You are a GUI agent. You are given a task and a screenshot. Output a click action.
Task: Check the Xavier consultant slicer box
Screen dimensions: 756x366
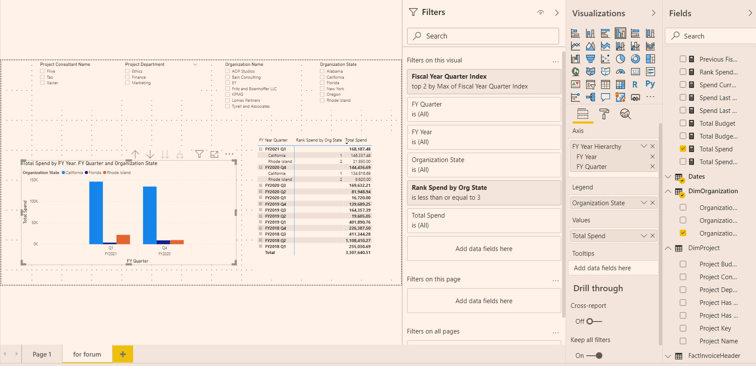(42, 83)
